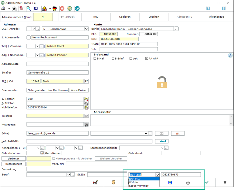The height and width of the screenshot is (190, 234).
Task: Open the calendar picker next to Geburtsdatum
Action: 42,153
